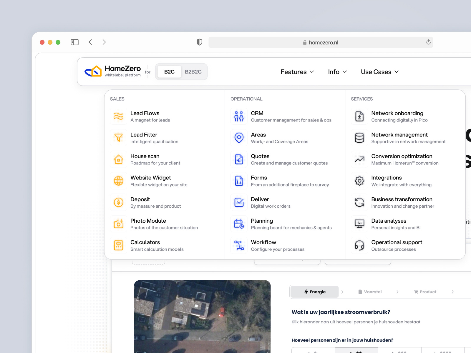Enable the B2C option

pos(169,71)
